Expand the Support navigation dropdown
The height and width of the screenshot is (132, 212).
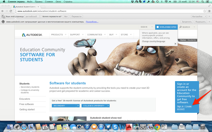point(77,35)
